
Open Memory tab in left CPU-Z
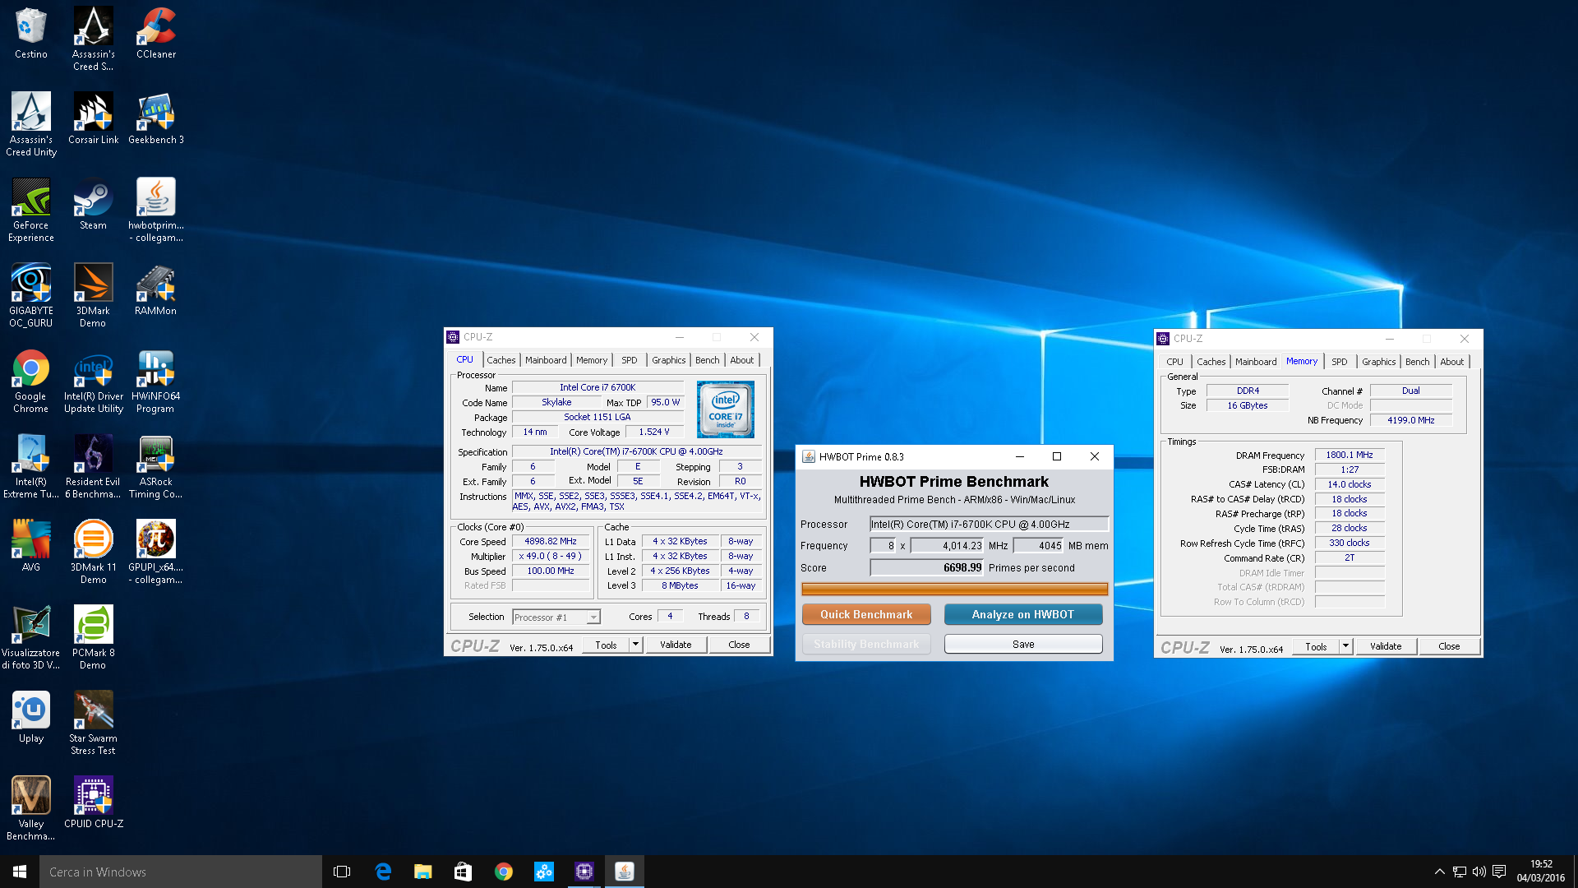coord(591,360)
